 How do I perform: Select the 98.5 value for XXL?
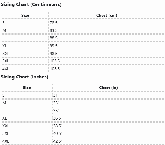tap(107, 54)
